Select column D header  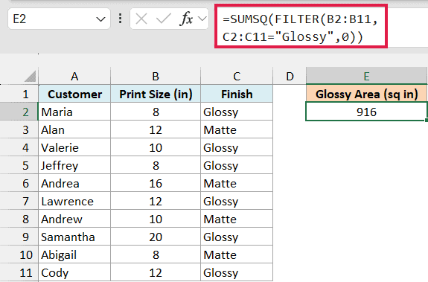click(x=290, y=76)
